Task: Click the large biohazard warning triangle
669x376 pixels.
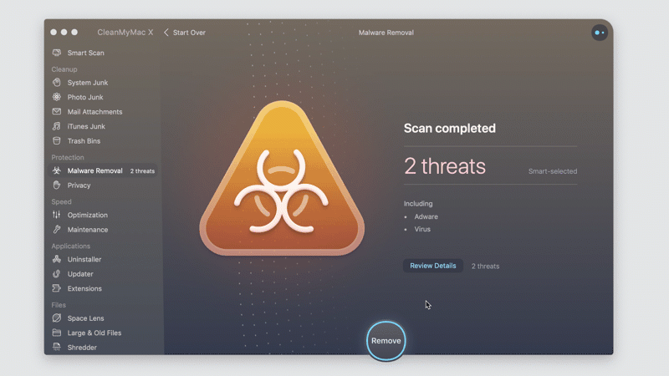Action: point(282,178)
